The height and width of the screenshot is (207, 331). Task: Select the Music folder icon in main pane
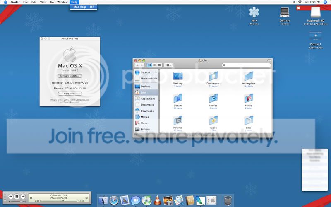click(249, 98)
